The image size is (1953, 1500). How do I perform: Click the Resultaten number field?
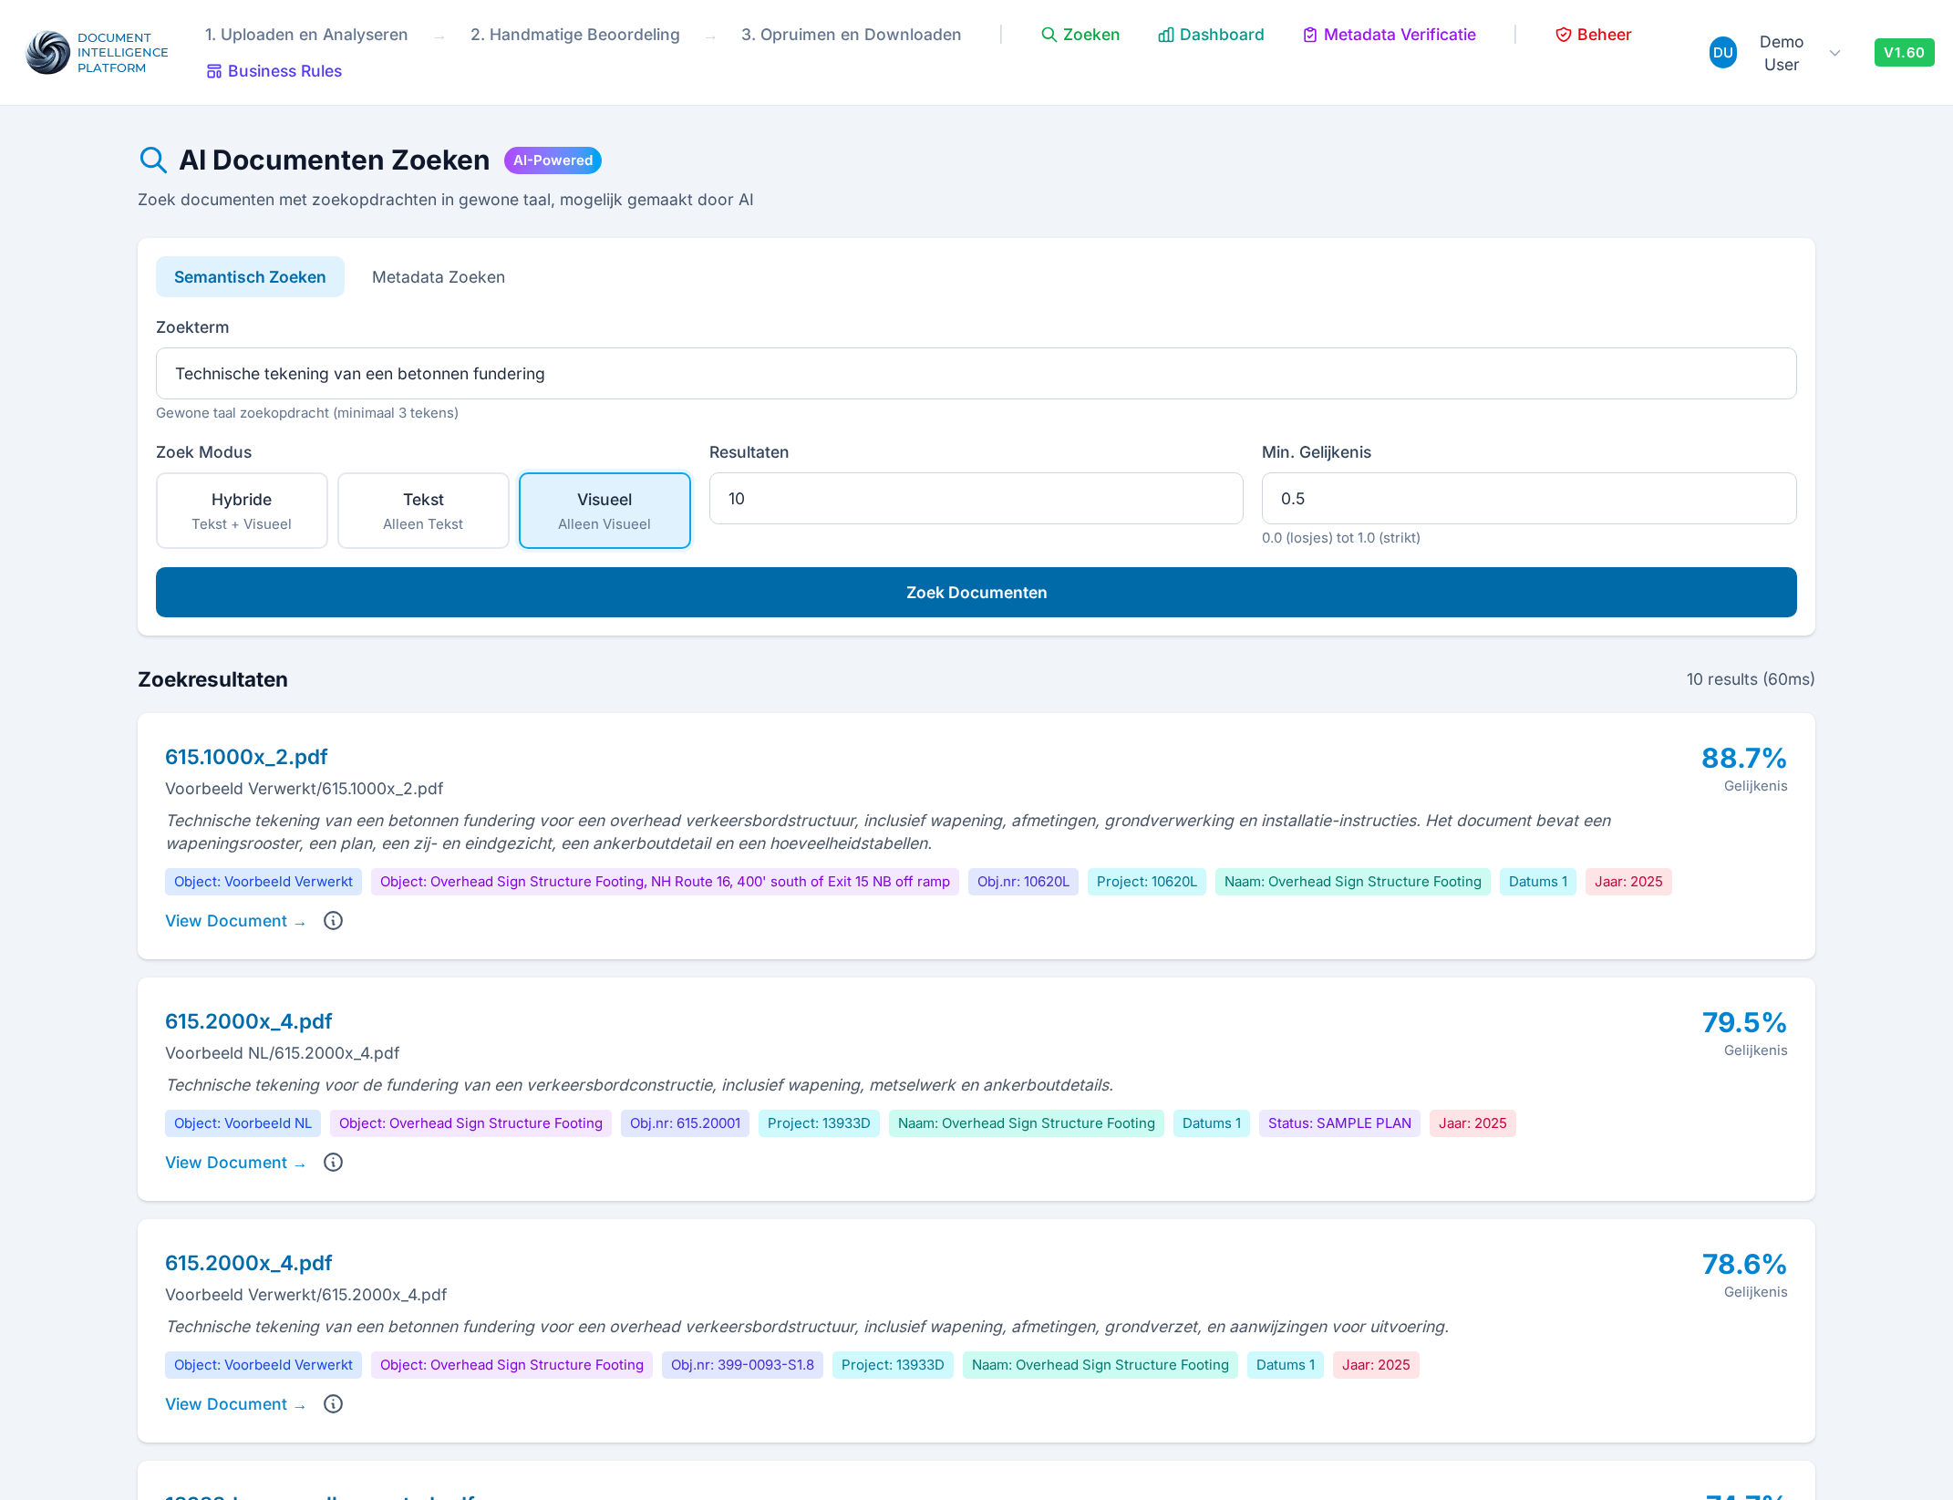[976, 499]
